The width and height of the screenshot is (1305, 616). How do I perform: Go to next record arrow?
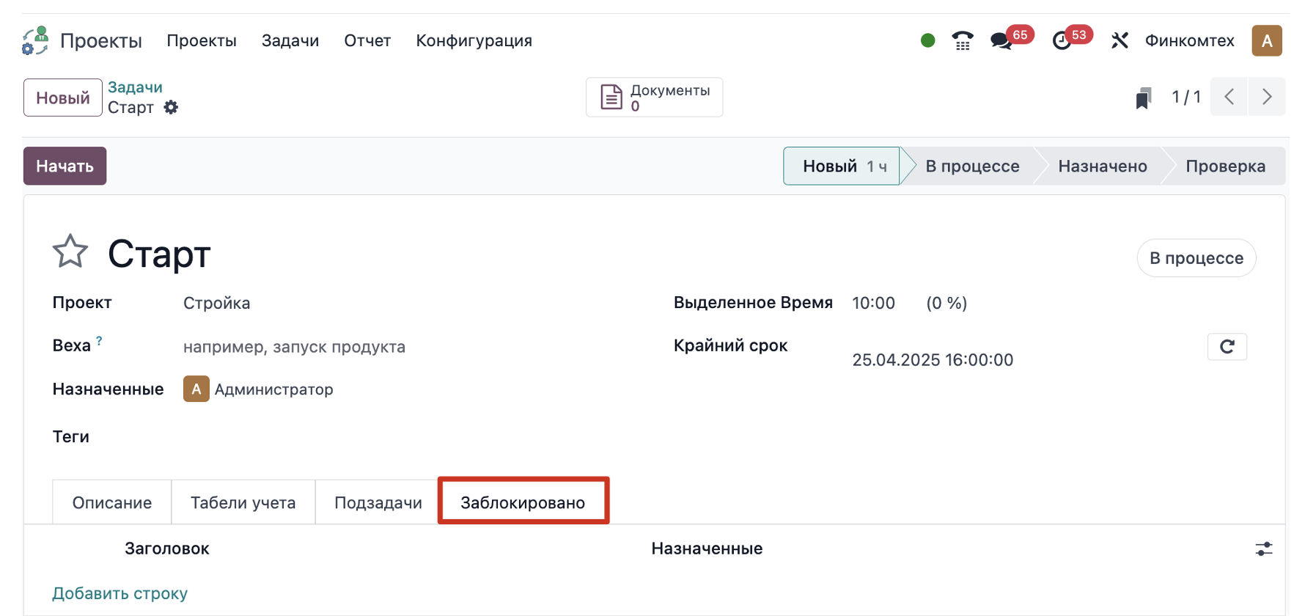[1267, 97]
